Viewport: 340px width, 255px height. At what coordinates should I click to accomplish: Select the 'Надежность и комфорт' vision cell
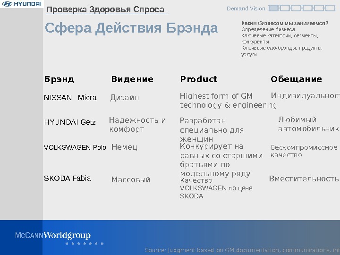click(x=137, y=125)
